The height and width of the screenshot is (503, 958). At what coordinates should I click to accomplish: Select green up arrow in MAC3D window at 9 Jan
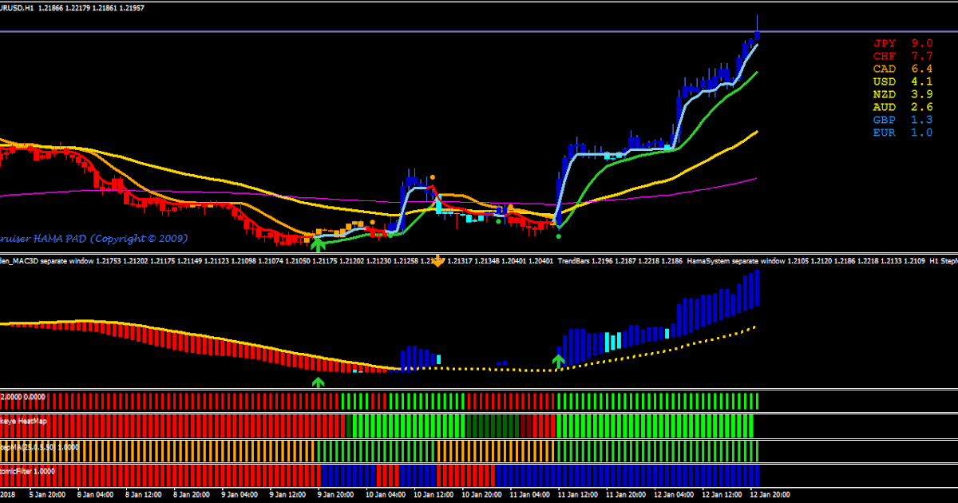(319, 382)
